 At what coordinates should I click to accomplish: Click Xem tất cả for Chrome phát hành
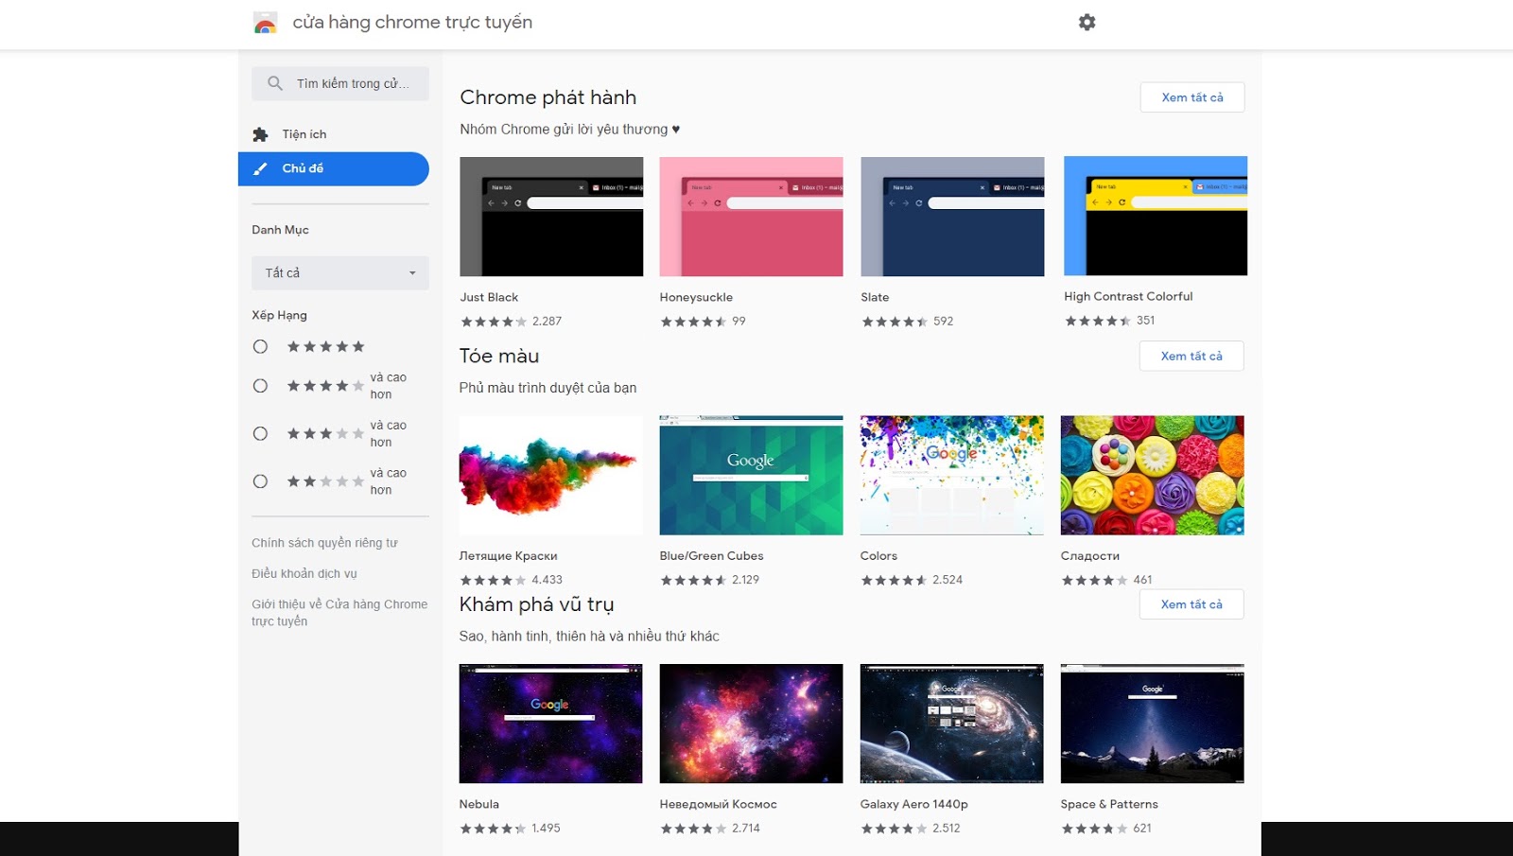tap(1192, 97)
